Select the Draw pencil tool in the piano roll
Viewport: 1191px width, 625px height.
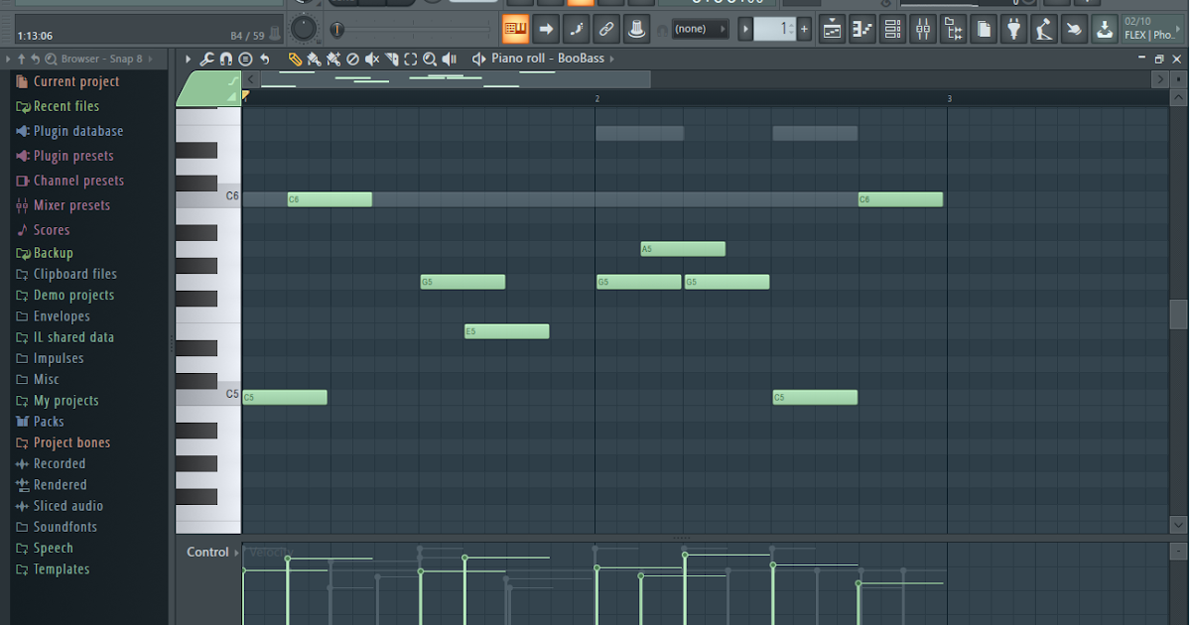294,60
